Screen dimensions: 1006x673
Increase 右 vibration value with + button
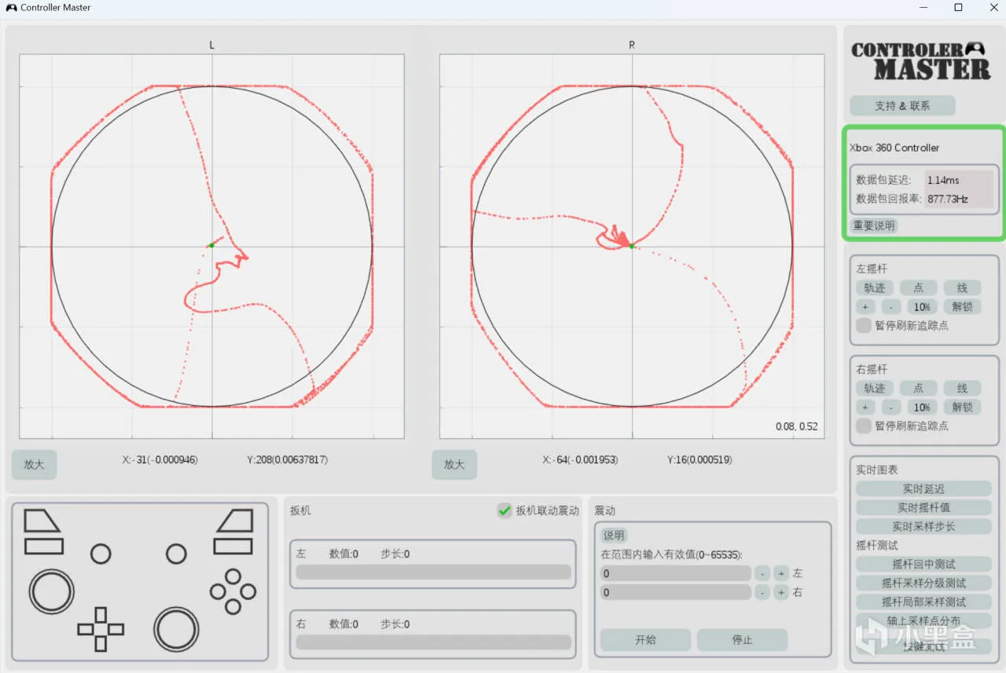(x=780, y=592)
